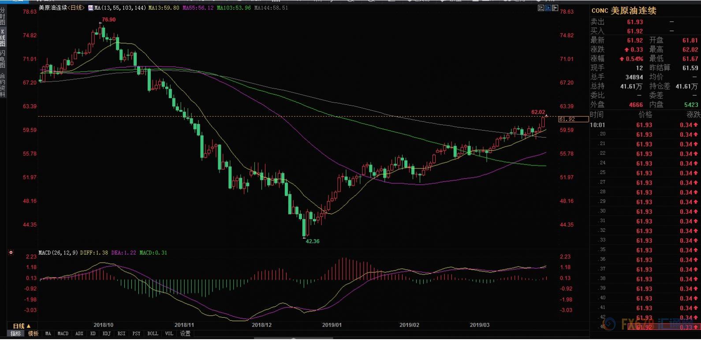
Task: Click the 买入 price 61.92
Action: click(x=635, y=31)
